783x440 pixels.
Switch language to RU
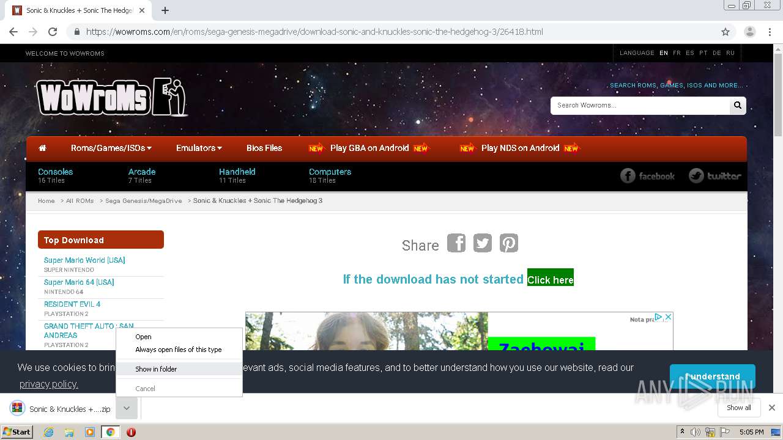tap(730, 53)
